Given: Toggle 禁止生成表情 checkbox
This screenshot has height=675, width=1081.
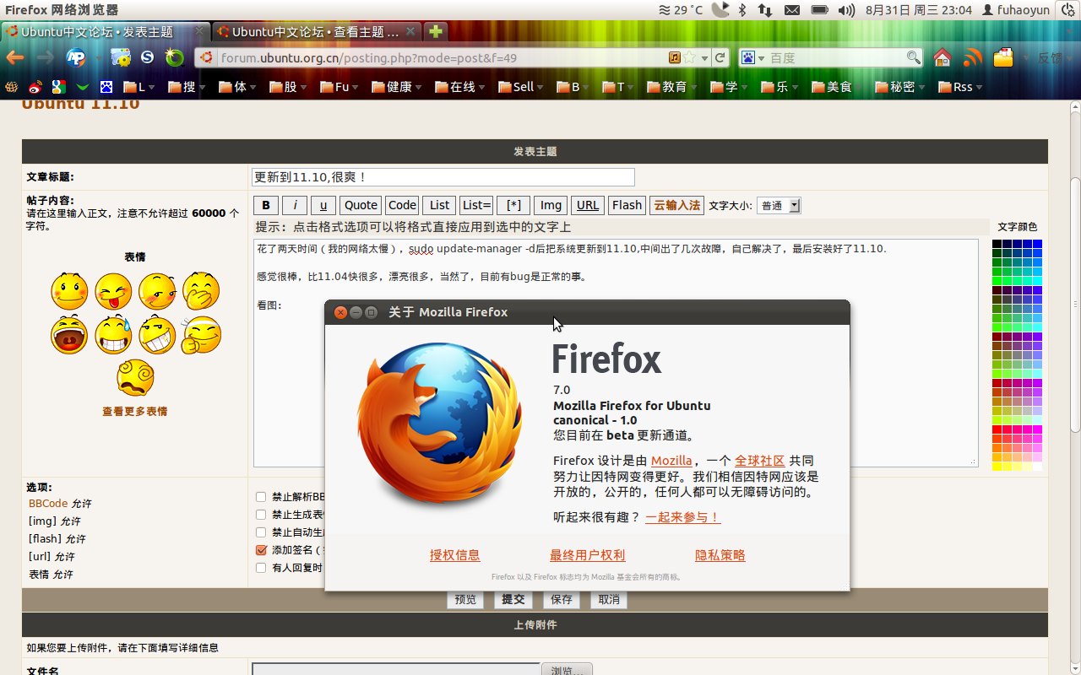Looking at the screenshot, I should (x=261, y=515).
